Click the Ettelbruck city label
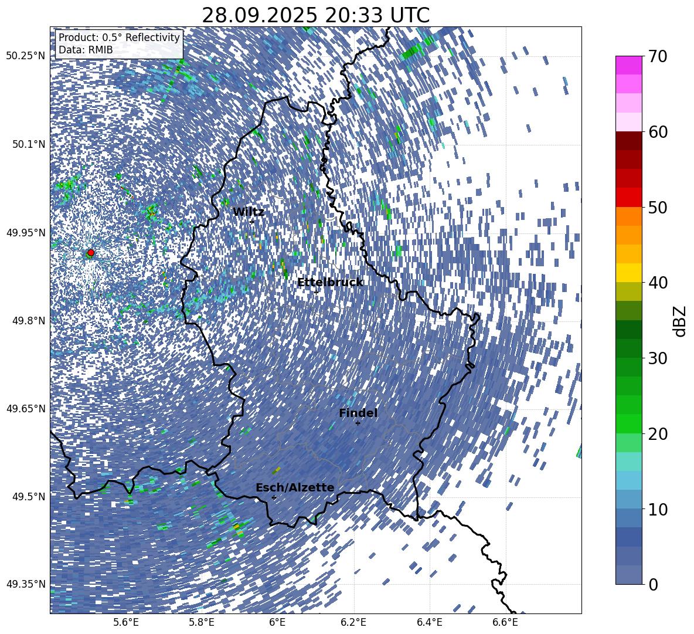This screenshot has height=634, width=694. (x=330, y=283)
